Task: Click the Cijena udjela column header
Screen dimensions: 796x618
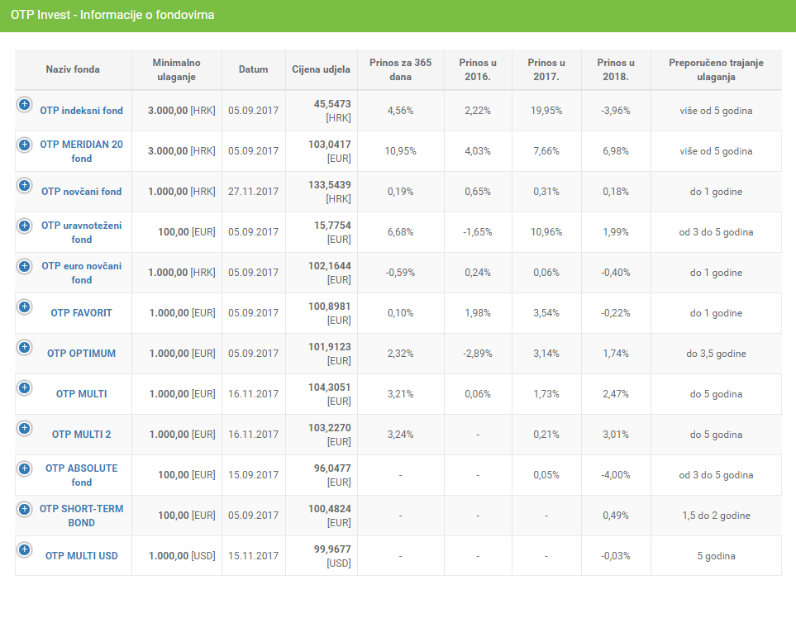Action: [321, 69]
